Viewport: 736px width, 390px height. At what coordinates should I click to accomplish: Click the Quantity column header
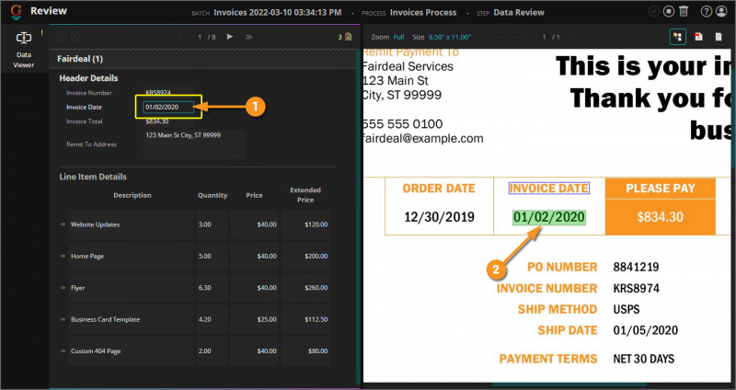(213, 195)
